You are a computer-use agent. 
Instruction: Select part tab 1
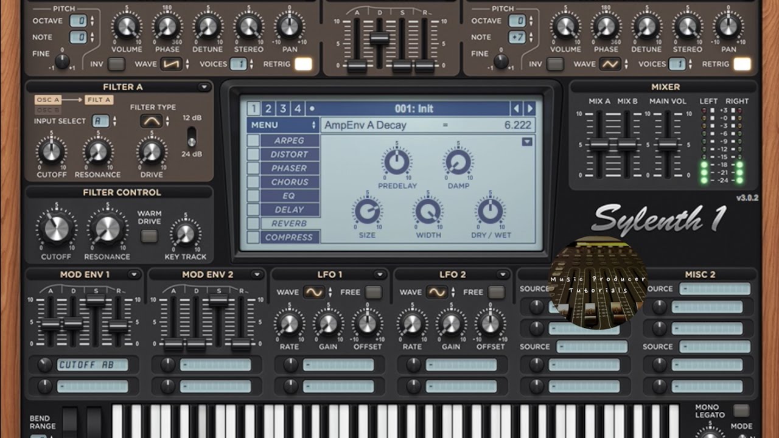[253, 109]
